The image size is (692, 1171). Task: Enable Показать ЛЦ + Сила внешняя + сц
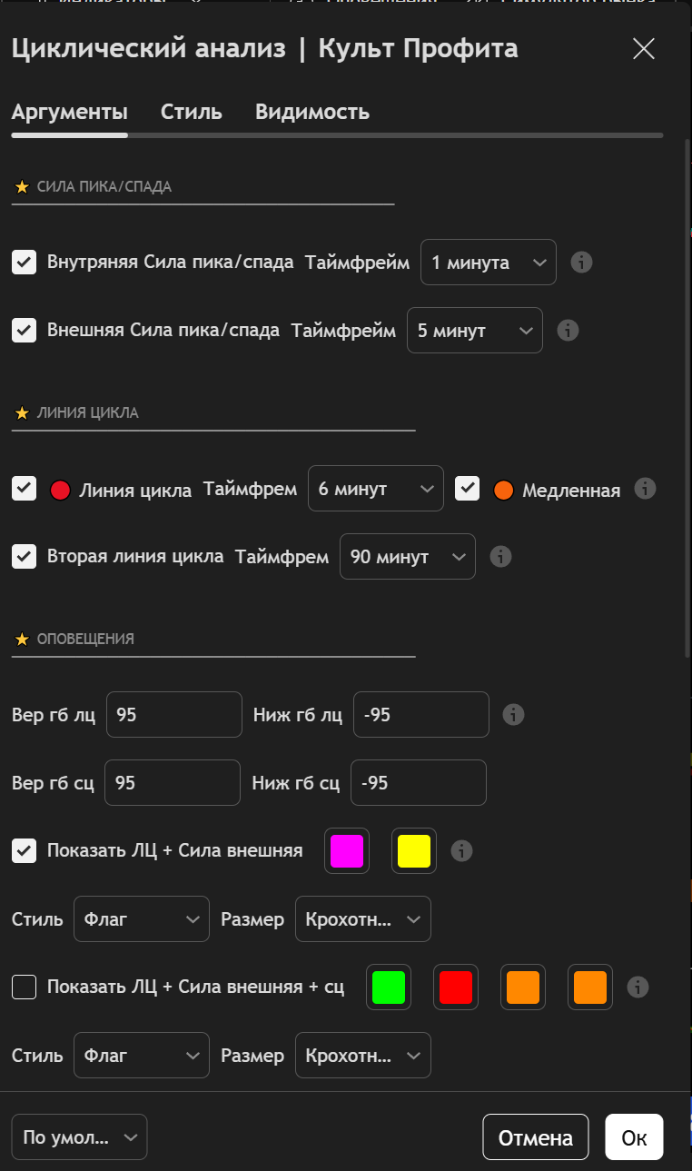pyautogui.click(x=24, y=987)
